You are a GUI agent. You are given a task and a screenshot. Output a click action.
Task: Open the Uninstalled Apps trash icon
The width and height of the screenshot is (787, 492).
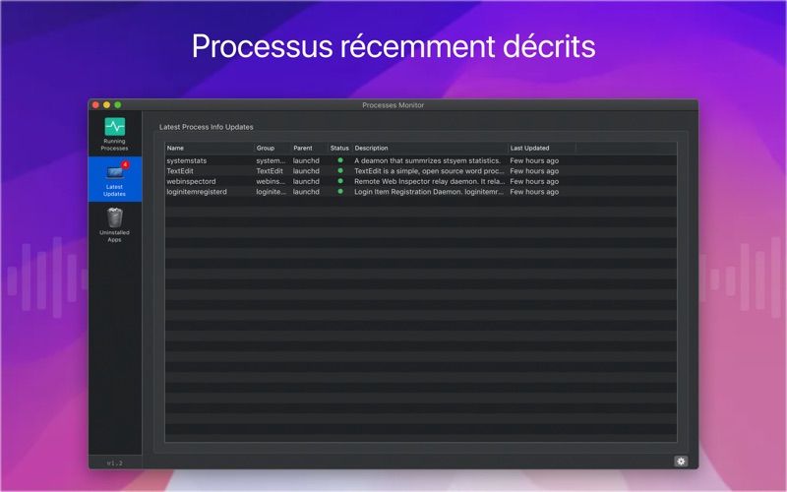point(115,217)
